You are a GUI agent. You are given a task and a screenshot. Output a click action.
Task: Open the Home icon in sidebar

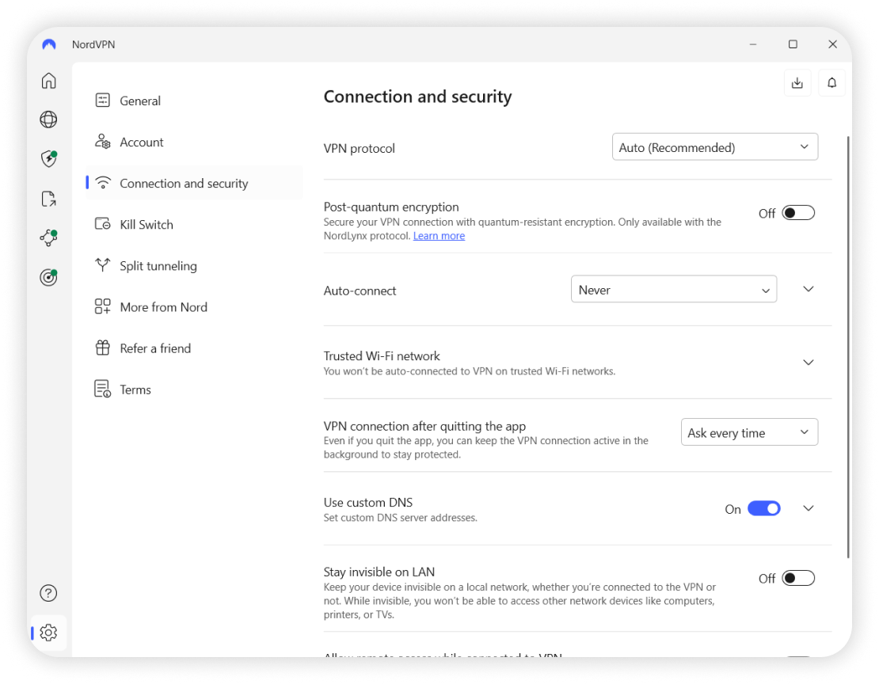[48, 81]
